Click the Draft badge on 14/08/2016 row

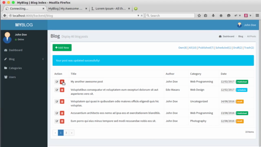point(240,102)
